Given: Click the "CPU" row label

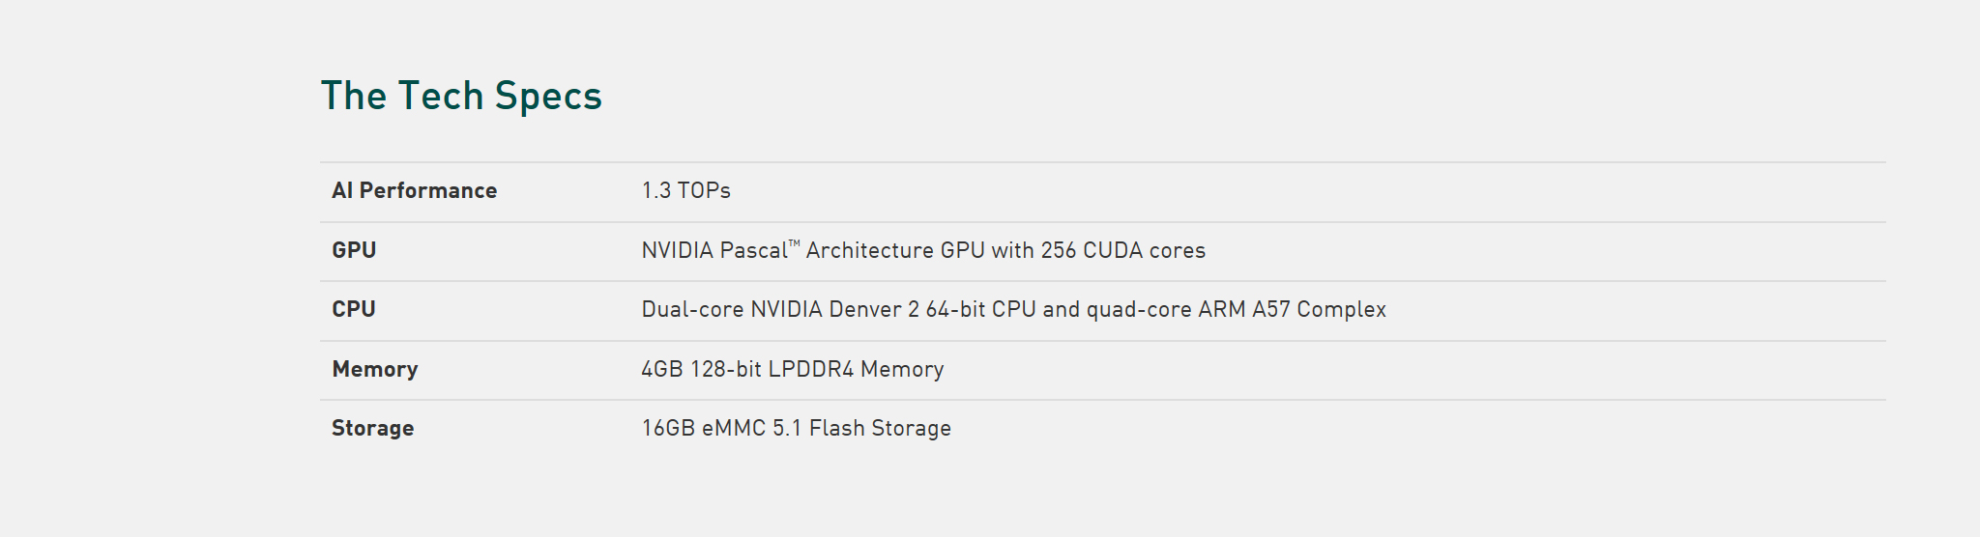Looking at the screenshot, I should click(354, 310).
